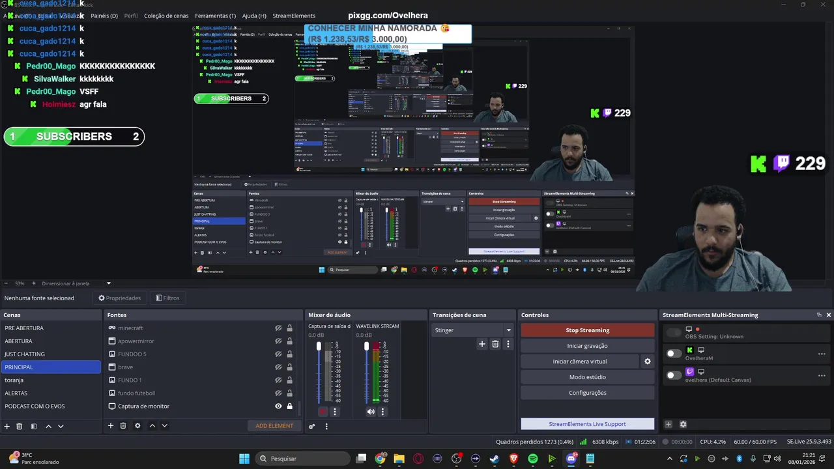
Task: Open transition properties three-dot menu
Action: click(x=508, y=344)
